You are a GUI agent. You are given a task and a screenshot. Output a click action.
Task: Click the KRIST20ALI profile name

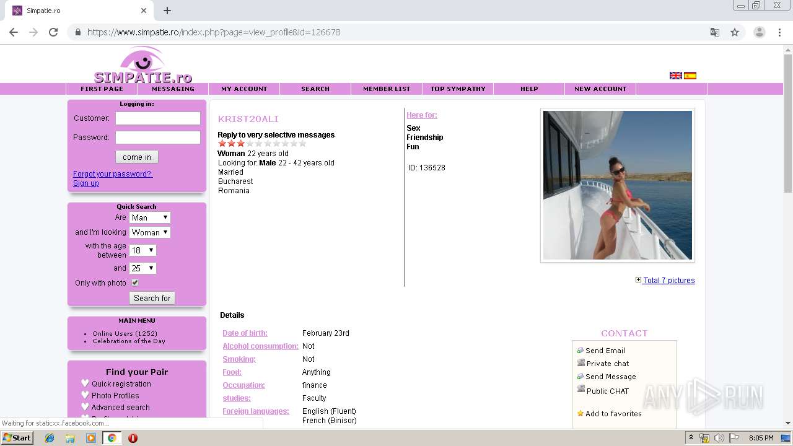(x=248, y=119)
